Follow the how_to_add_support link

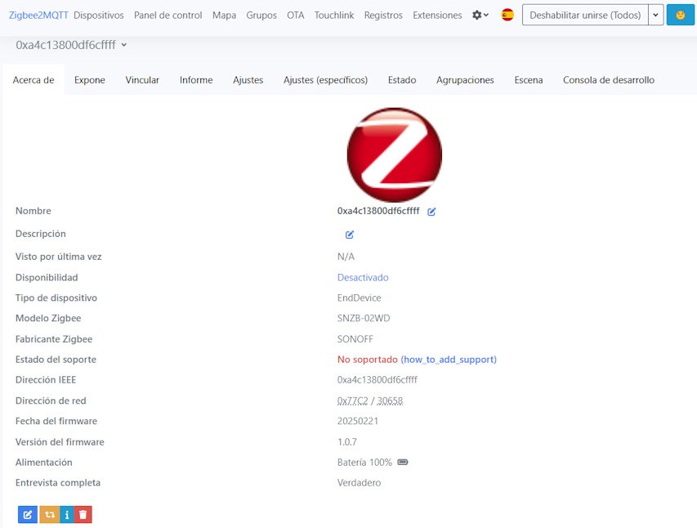coord(449,360)
